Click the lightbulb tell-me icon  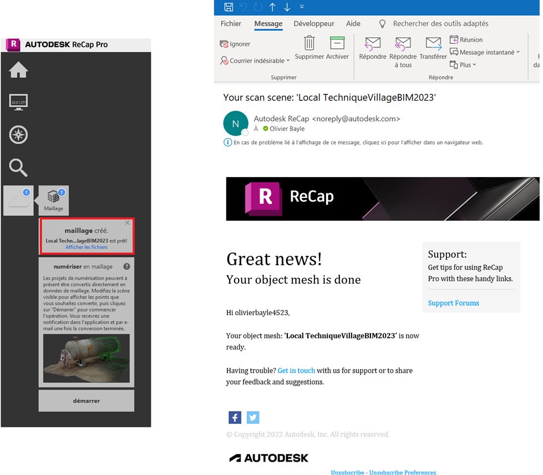point(382,23)
